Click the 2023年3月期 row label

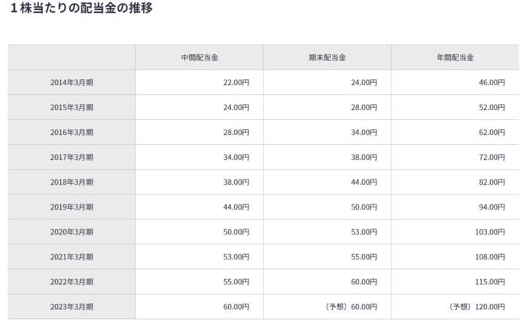pyautogui.click(x=72, y=306)
